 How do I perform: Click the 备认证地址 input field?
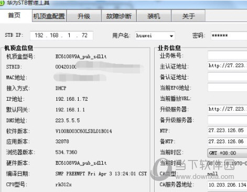[x=228, y=77]
